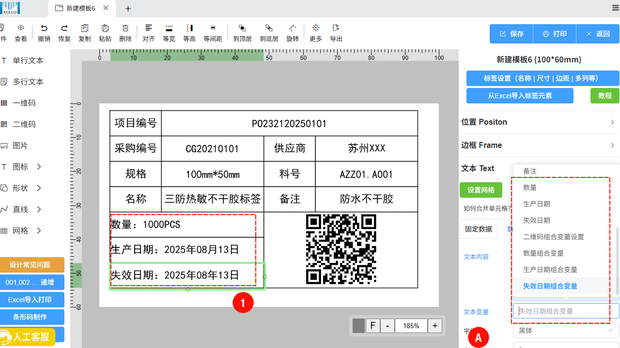Image resolution: width=620 pixels, height=348 pixels.
Task: Click the gray canvas color swatch
Action: point(358,326)
